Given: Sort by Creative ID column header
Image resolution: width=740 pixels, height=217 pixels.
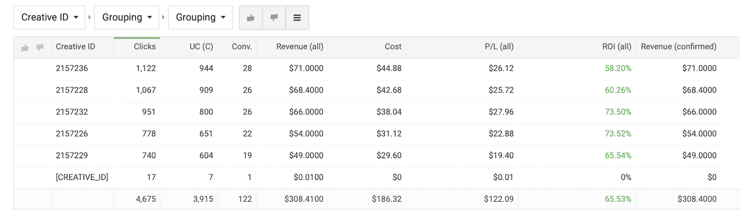Looking at the screenshot, I should 75,47.
